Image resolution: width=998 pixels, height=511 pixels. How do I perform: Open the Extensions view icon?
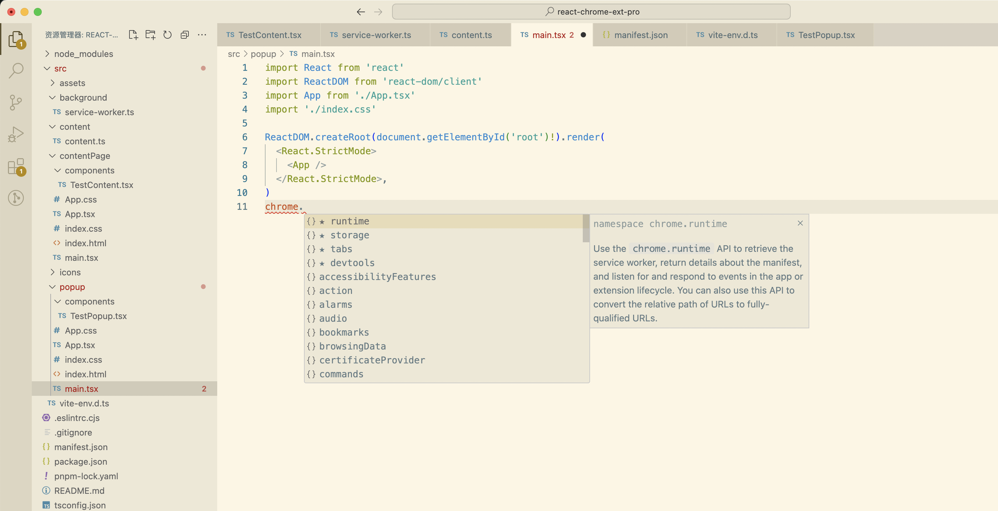pyautogui.click(x=16, y=166)
